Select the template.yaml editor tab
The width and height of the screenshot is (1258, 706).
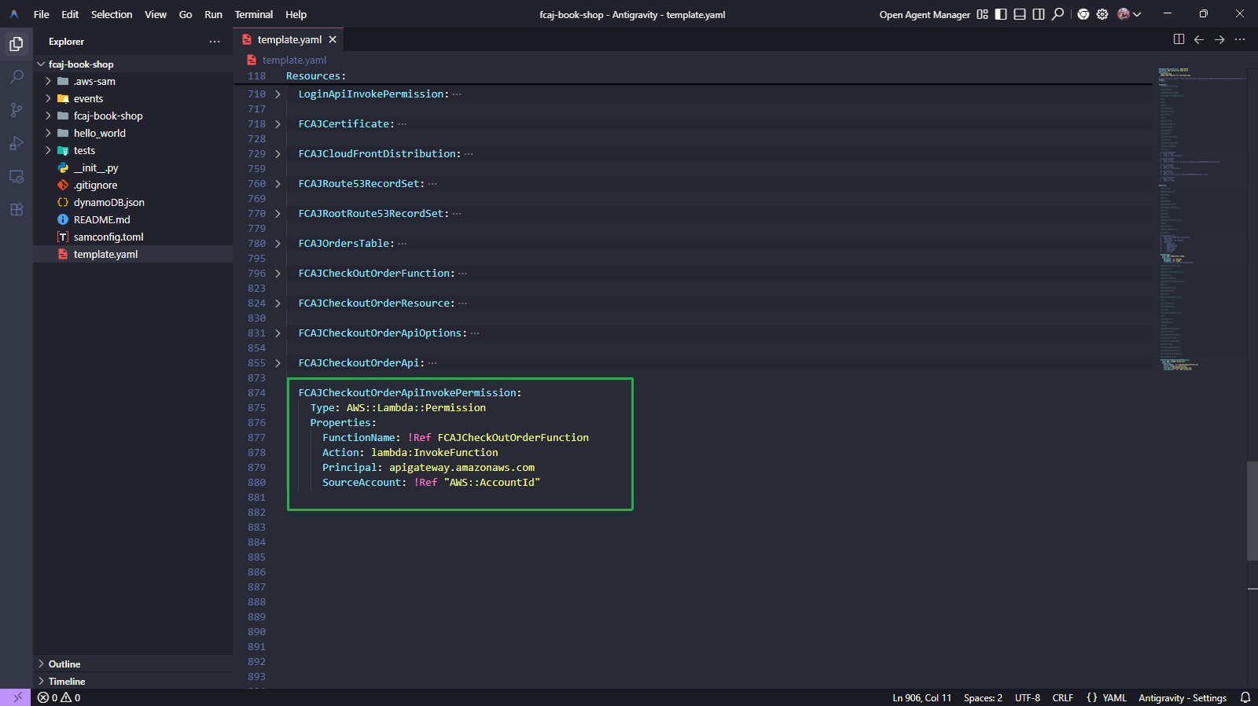click(x=289, y=39)
